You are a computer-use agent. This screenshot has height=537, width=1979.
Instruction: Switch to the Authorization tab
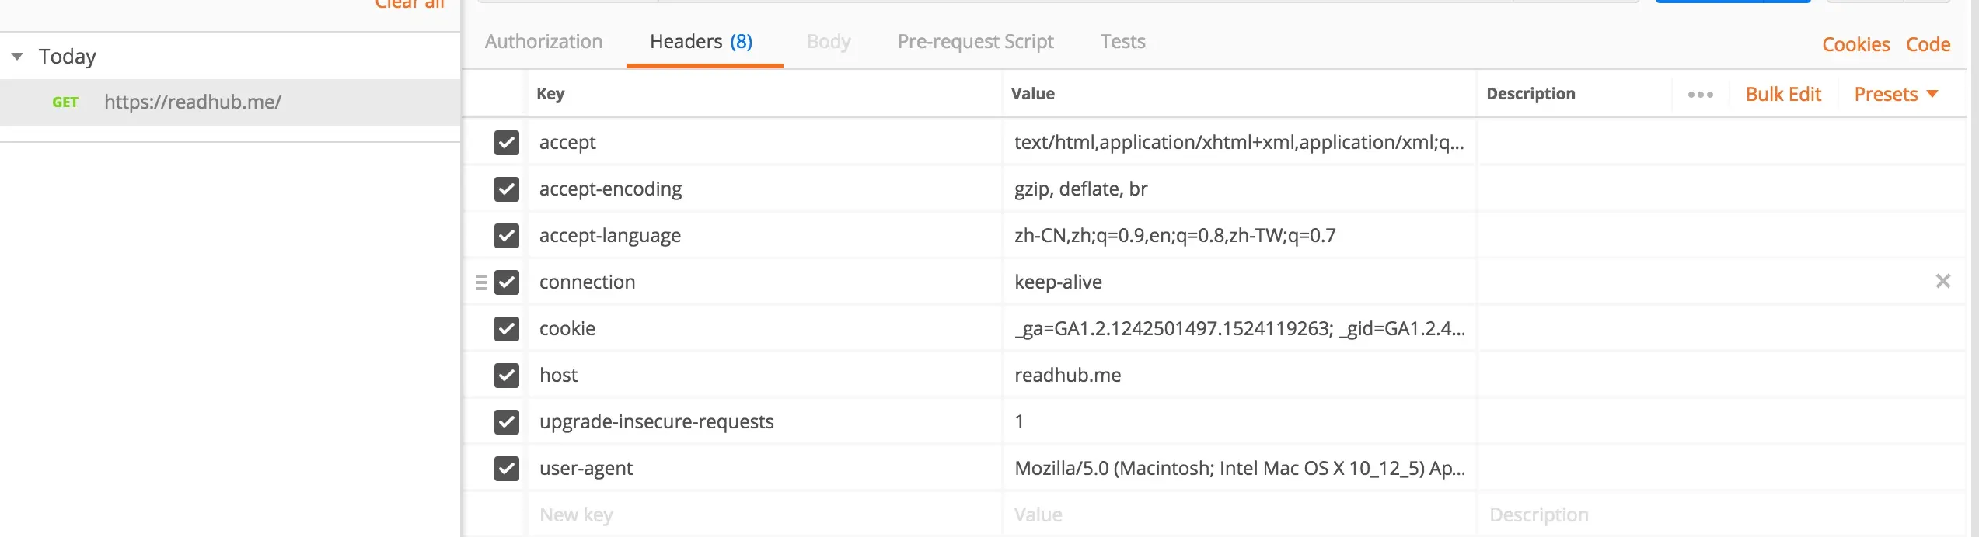[x=543, y=42]
